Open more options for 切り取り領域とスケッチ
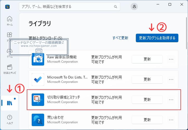 click(171, 100)
